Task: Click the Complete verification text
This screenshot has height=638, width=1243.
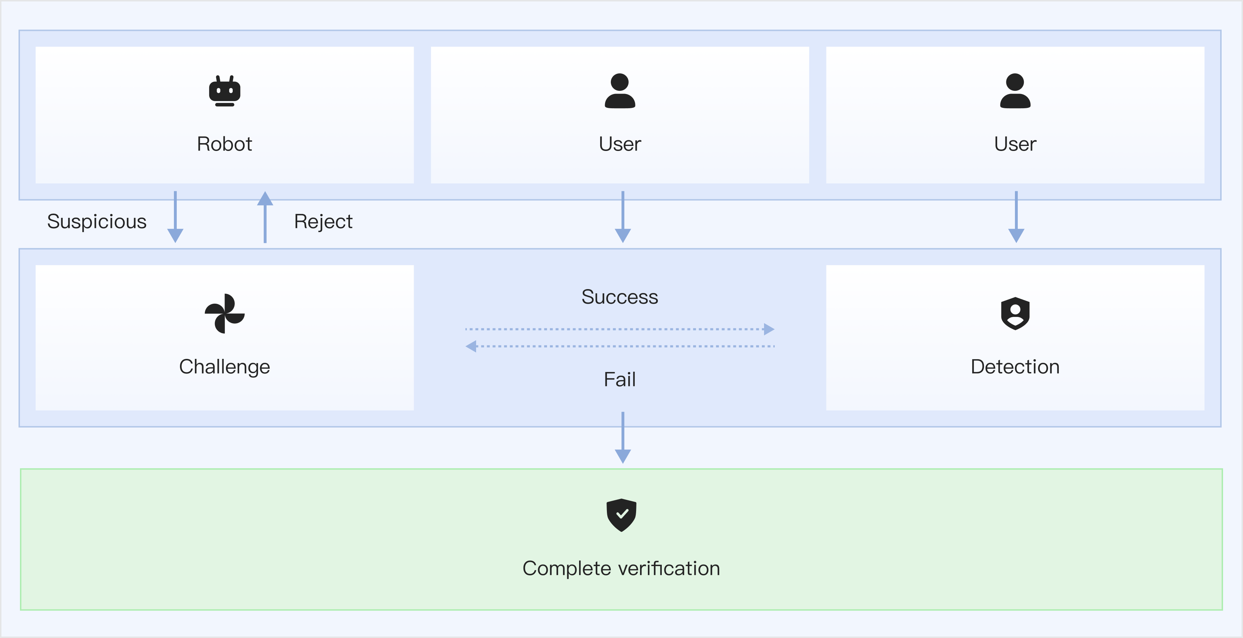Action: 621,568
